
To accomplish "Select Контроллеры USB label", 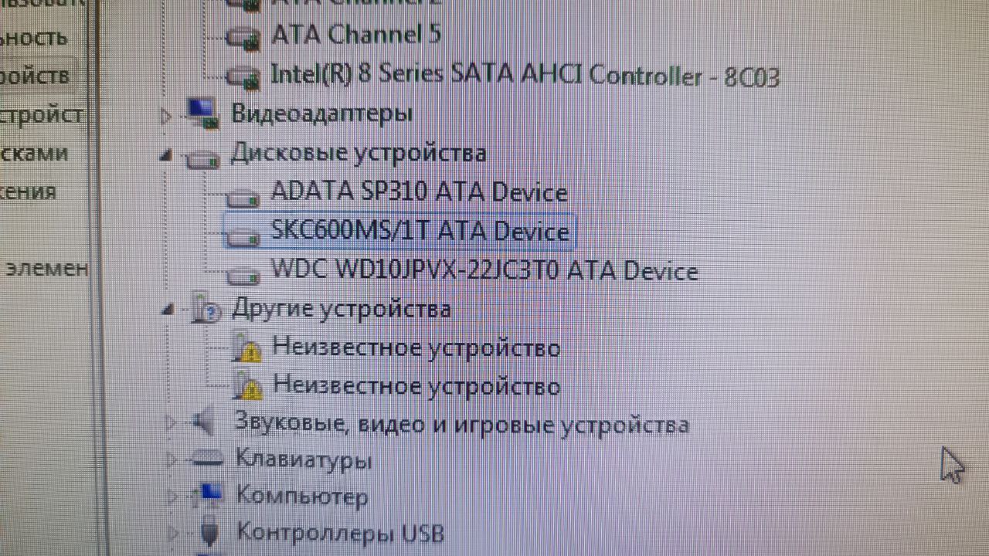I will [340, 532].
